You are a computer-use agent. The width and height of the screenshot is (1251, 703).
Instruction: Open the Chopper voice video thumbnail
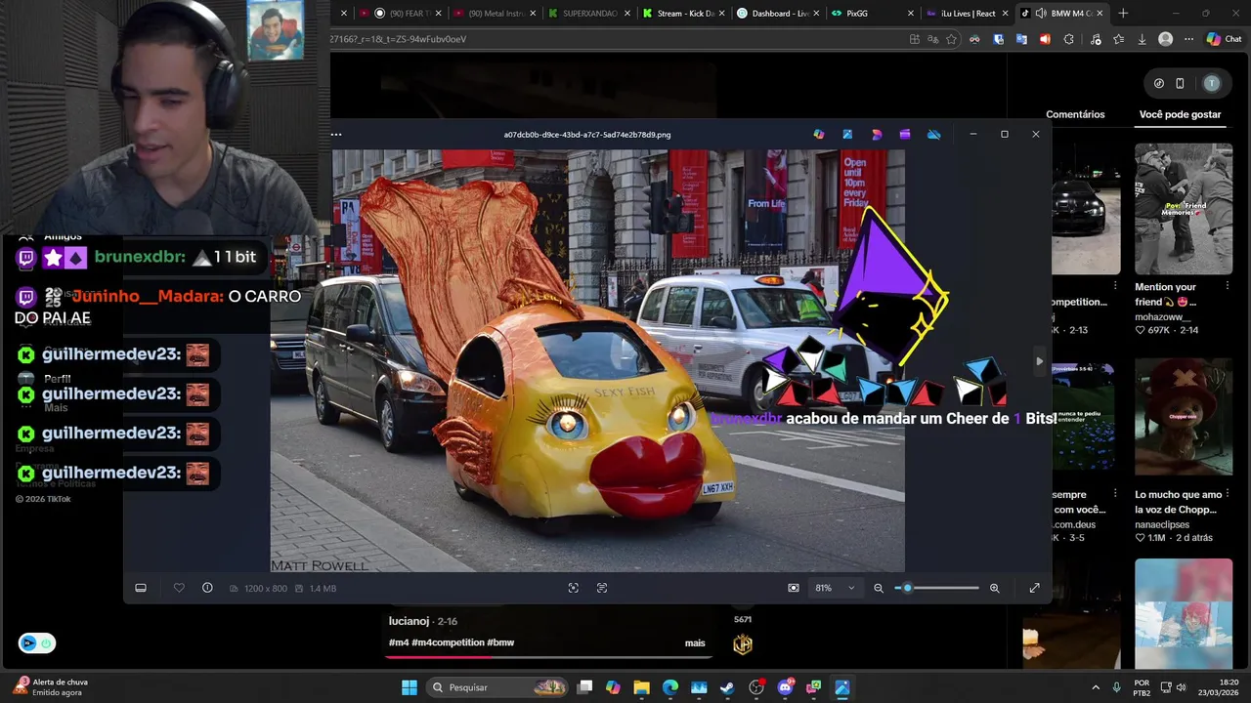coord(1184,416)
